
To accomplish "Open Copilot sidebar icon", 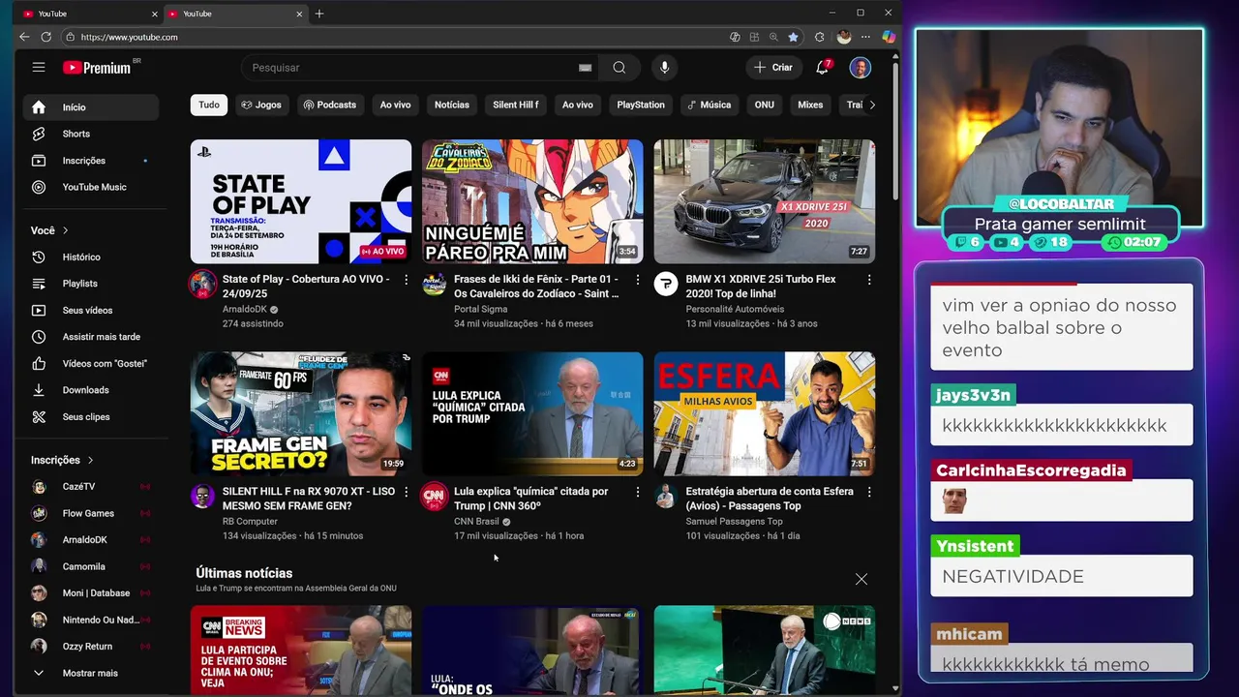I will pyautogui.click(x=889, y=37).
